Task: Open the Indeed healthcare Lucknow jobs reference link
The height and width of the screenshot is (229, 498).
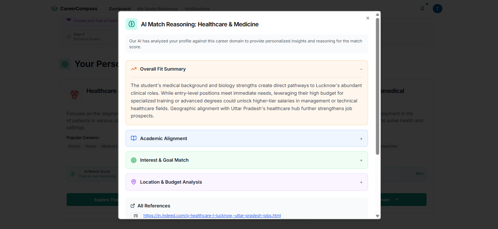Action: [212, 215]
